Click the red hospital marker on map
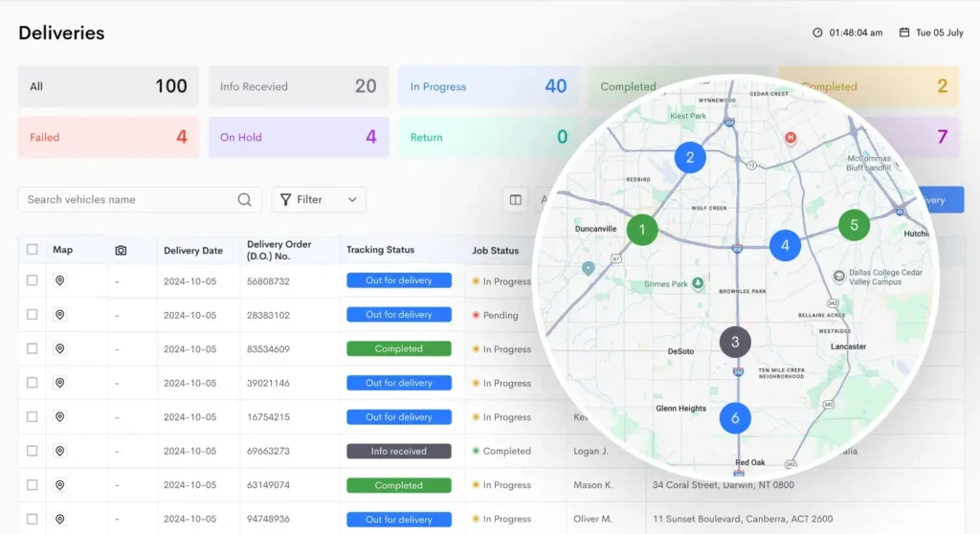 tap(791, 138)
